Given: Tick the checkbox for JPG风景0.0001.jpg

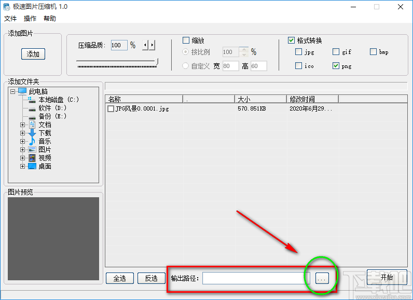Looking at the screenshot, I should point(111,109).
